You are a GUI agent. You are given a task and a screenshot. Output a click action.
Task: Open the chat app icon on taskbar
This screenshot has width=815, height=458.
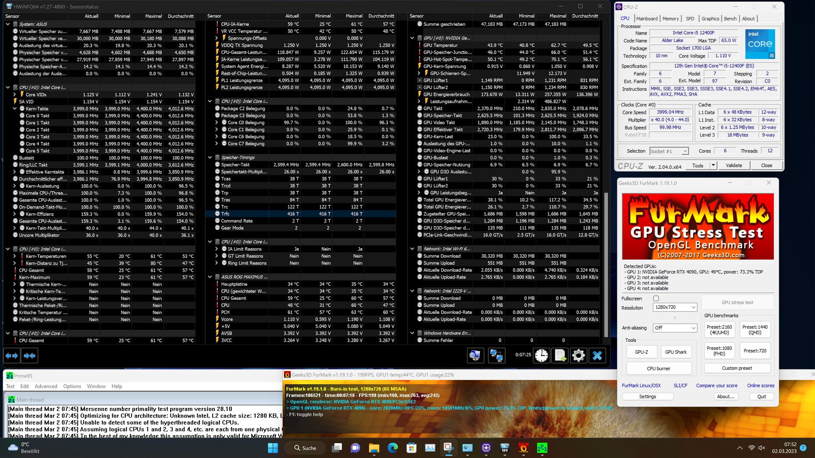355,448
